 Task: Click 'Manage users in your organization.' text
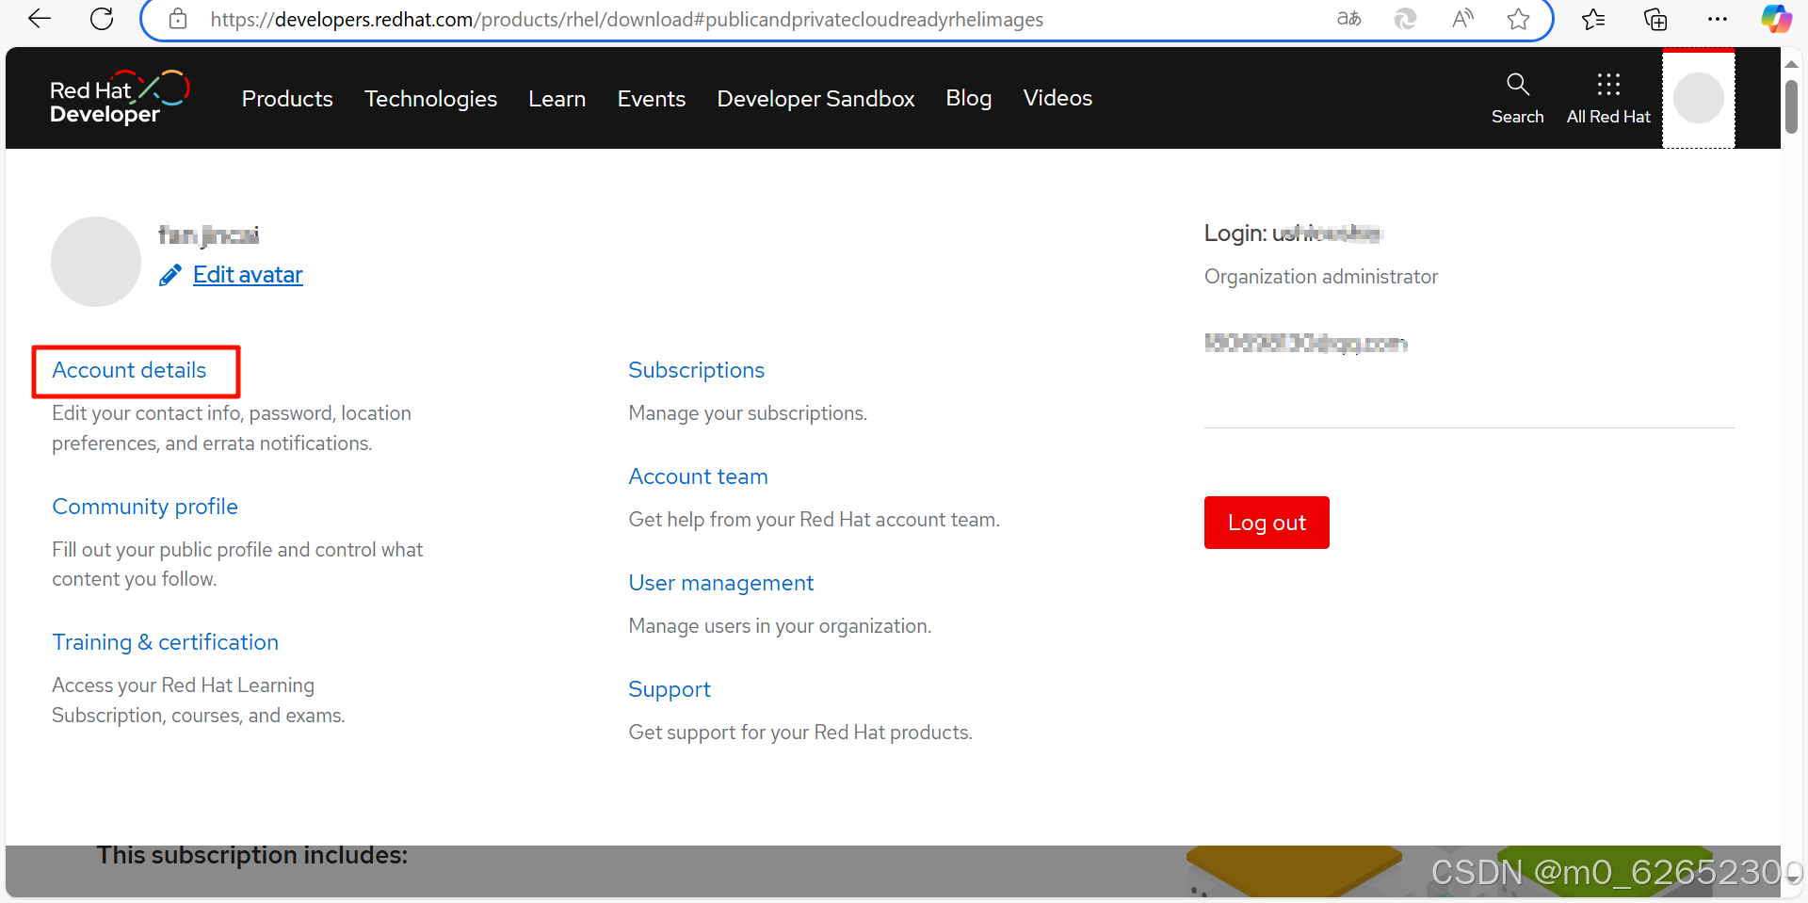(780, 626)
